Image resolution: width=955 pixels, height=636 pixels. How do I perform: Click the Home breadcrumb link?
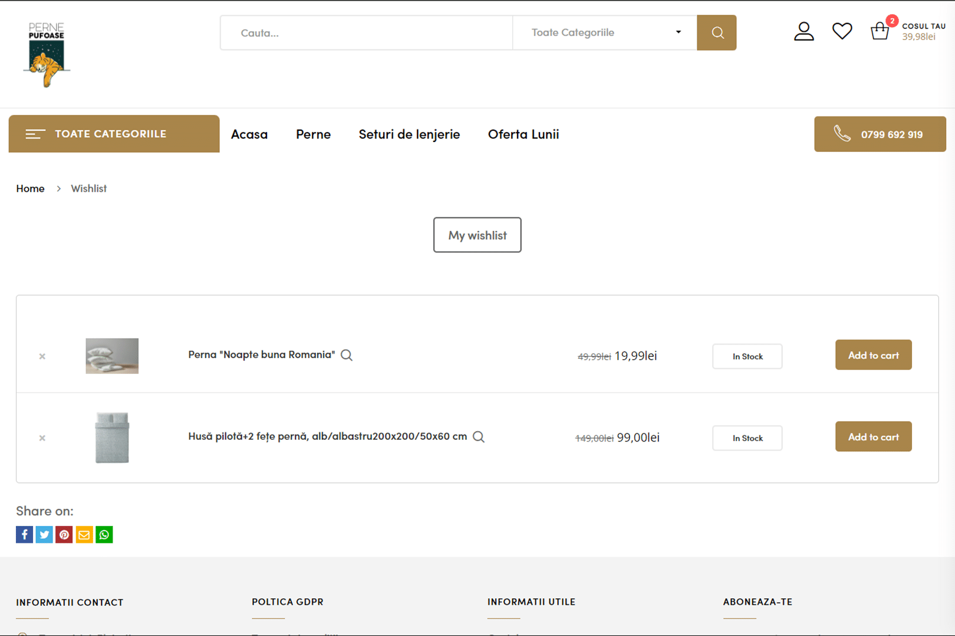[x=30, y=188]
